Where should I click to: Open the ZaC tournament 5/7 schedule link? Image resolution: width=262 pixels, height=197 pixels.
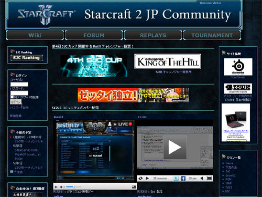coord(29,168)
